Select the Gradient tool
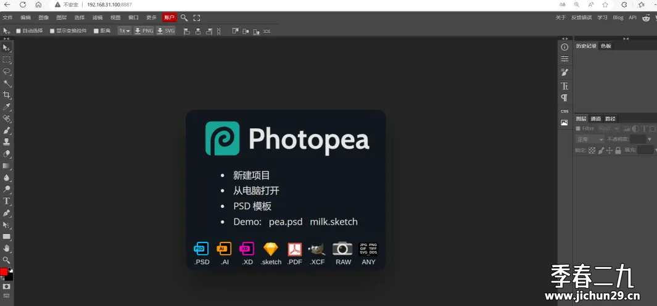The height and width of the screenshot is (306, 657). [x=7, y=165]
